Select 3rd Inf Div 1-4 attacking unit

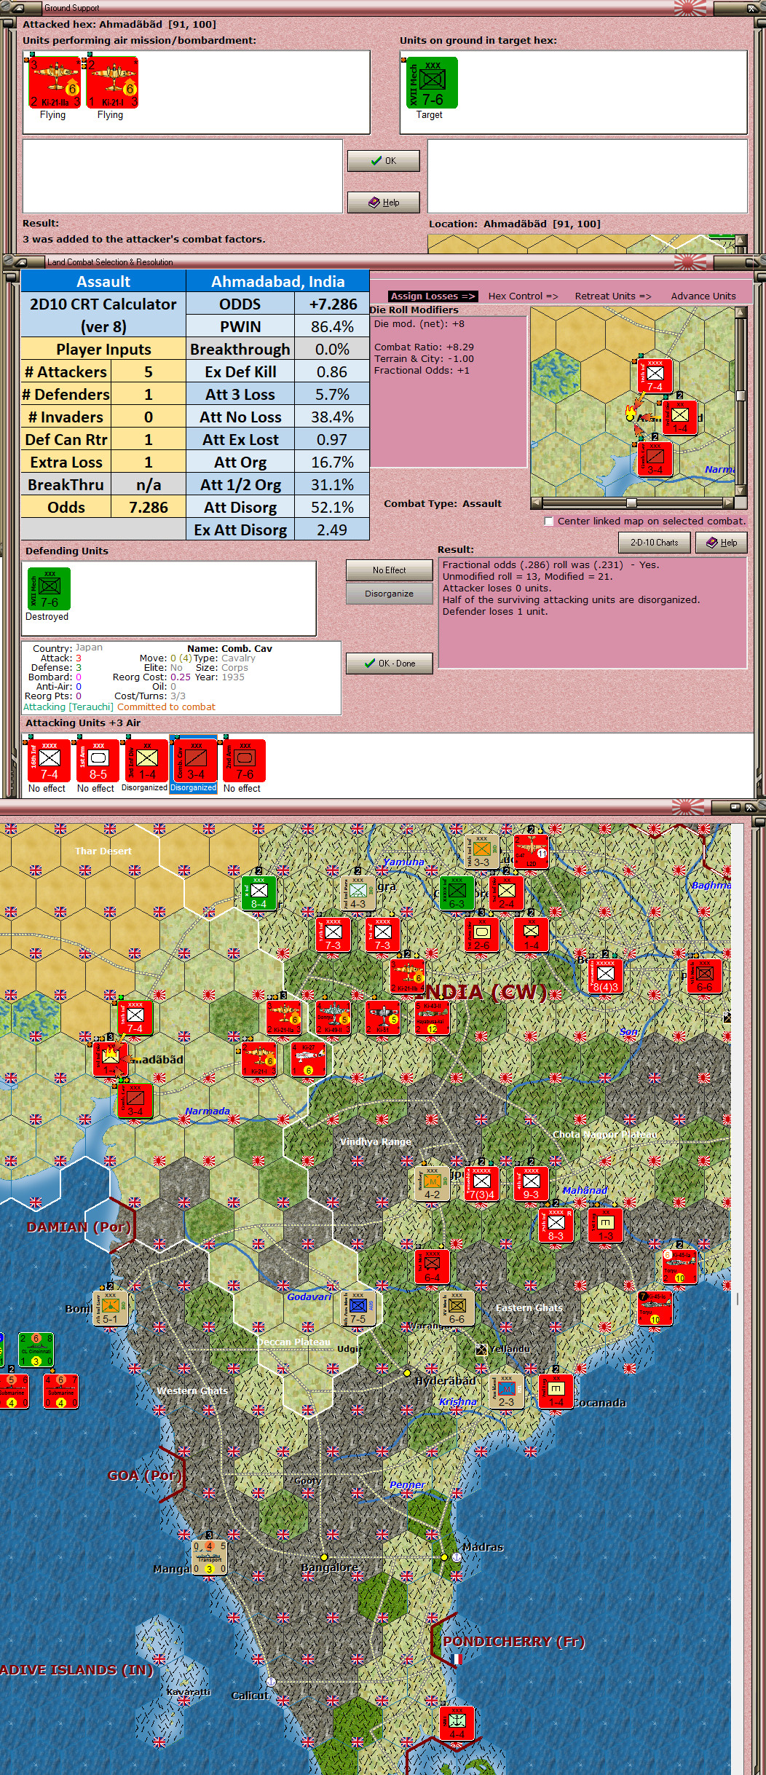[147, 761]
